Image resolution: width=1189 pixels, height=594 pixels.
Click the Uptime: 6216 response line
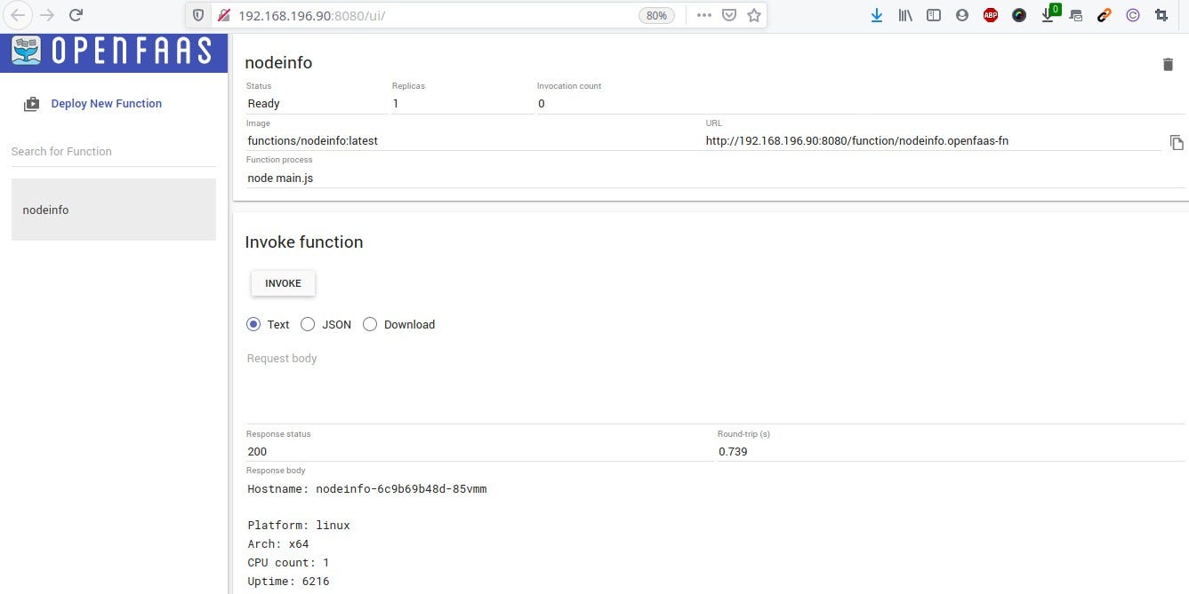[x=289, y=581]
